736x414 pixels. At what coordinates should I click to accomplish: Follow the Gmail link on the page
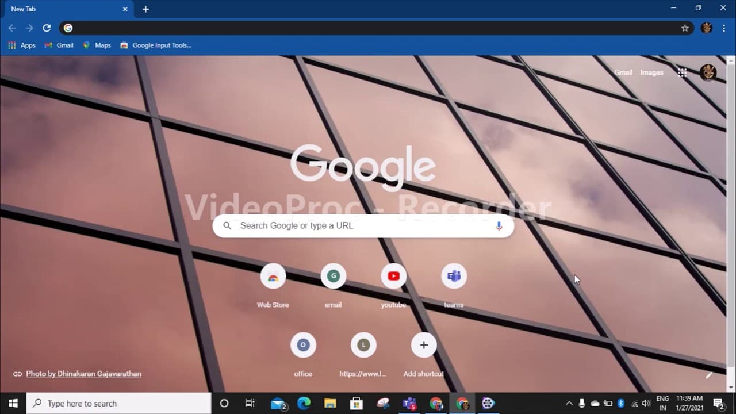pyautogui.click(x=623, y=72)
